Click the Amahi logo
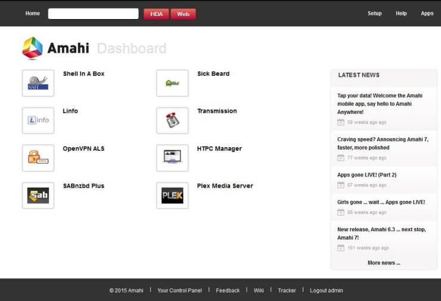The width and height of the screenshot is (441, 301). coord(55,48)
